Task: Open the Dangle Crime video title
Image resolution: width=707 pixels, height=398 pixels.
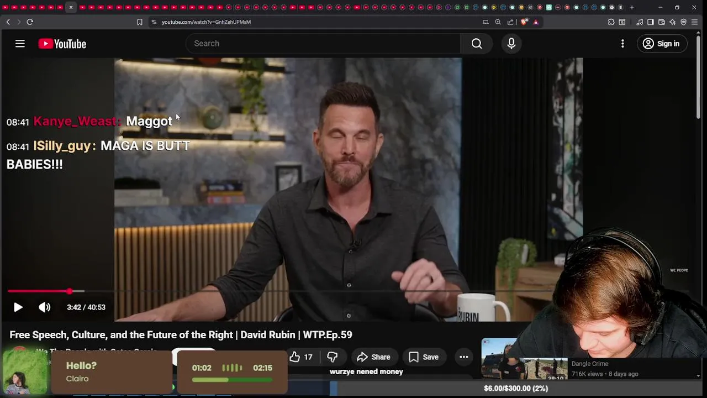Action: (590, 364)
